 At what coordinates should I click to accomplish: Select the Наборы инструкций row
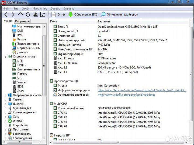coord(119,40)
